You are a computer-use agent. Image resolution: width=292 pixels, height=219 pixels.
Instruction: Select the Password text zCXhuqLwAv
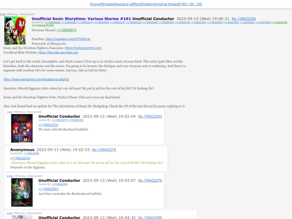56,44
